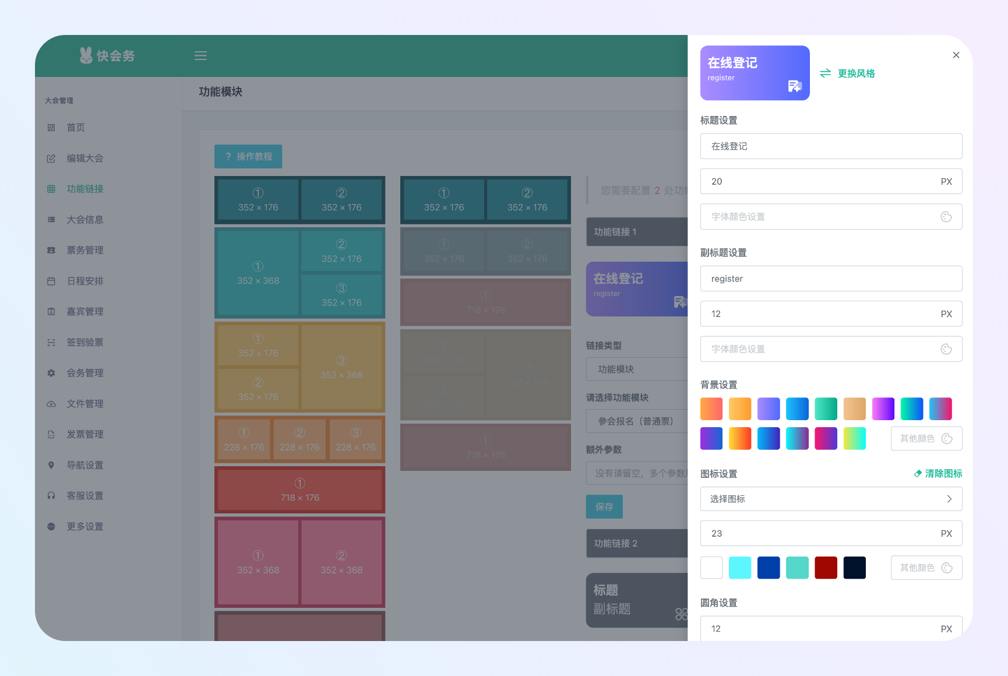The image size is (1008, 676).
Task: Click the 标题 副标题 placeholder card
Action: point(637,600)
